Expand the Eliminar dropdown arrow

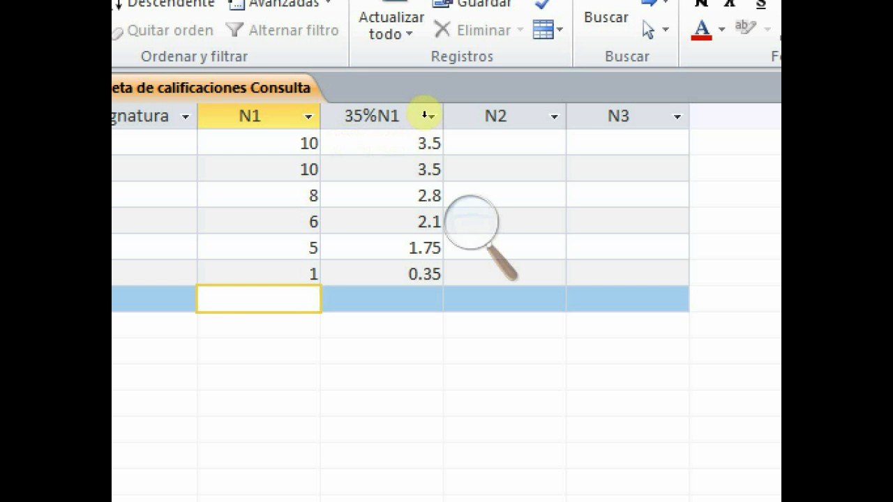[x=520, y=30]
